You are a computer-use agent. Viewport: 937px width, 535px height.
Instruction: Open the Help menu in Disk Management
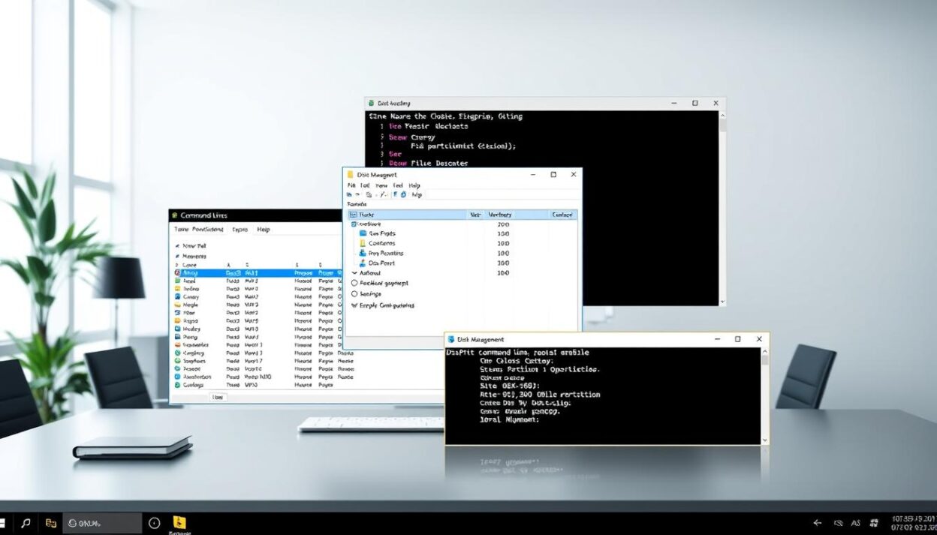(414, 185)
